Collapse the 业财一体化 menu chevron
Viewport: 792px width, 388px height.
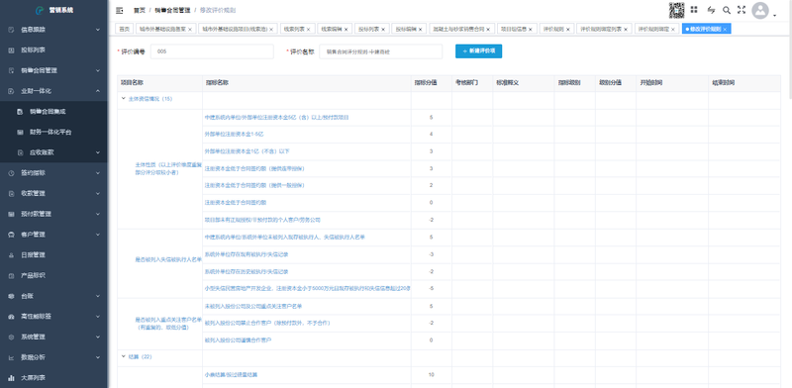click(97, 91)
